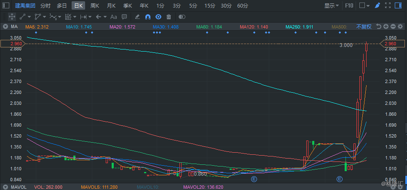Activate the paintbrush drawing mode icon

click(389, 5)
